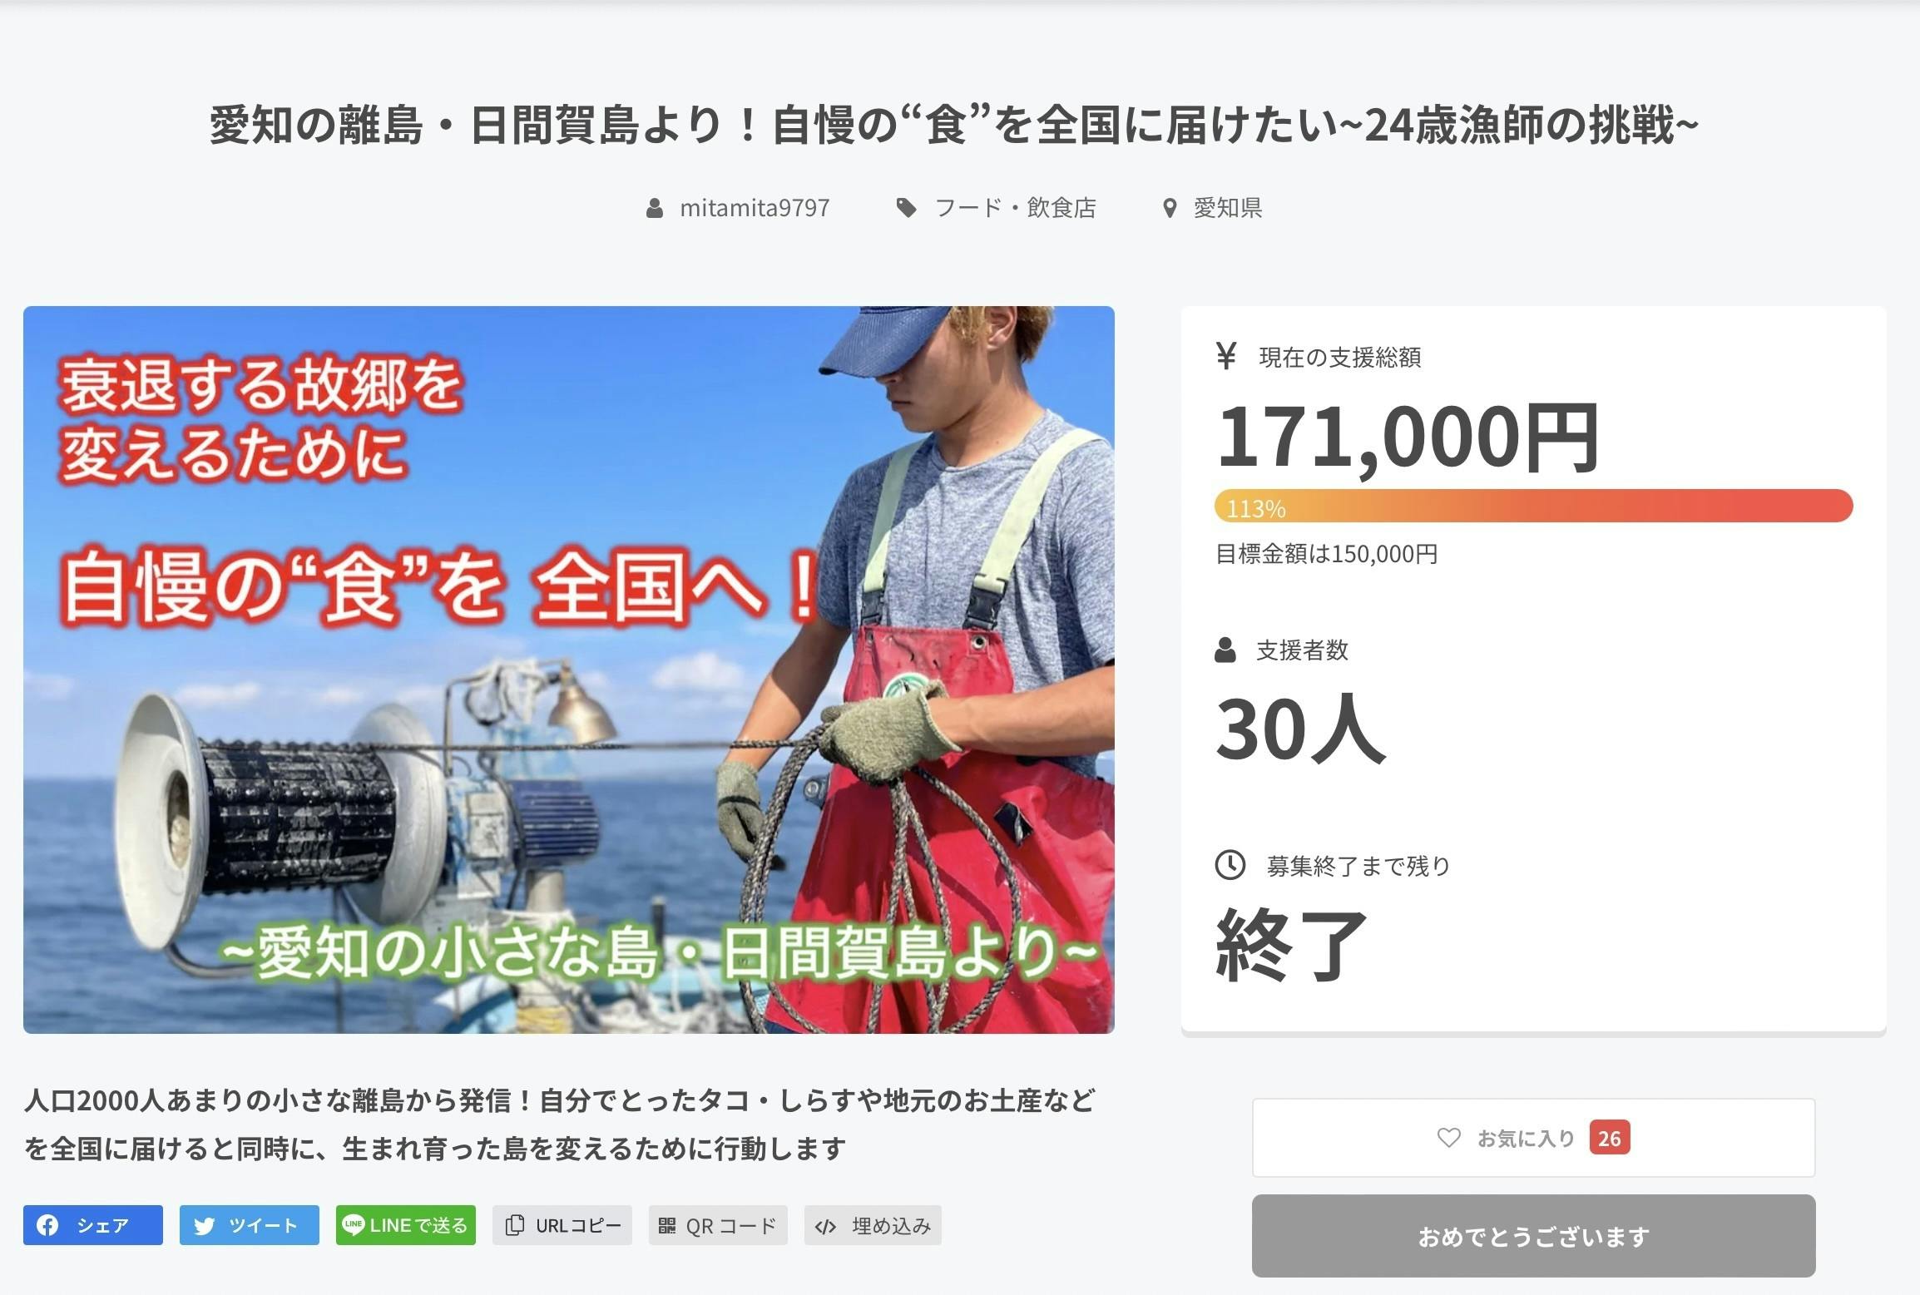Click the heart icon in お気に入り
Viewport: 1920px width, 1295px height.
click(1448, 1137)
